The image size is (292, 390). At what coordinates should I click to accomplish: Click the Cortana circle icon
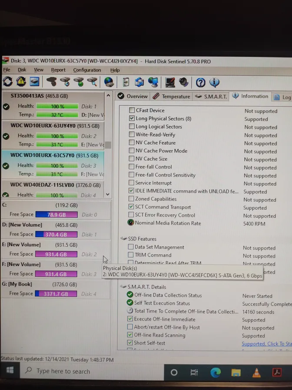click(174, 372)
